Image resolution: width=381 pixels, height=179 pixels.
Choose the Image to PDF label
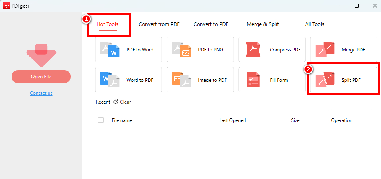coord(212,80)
